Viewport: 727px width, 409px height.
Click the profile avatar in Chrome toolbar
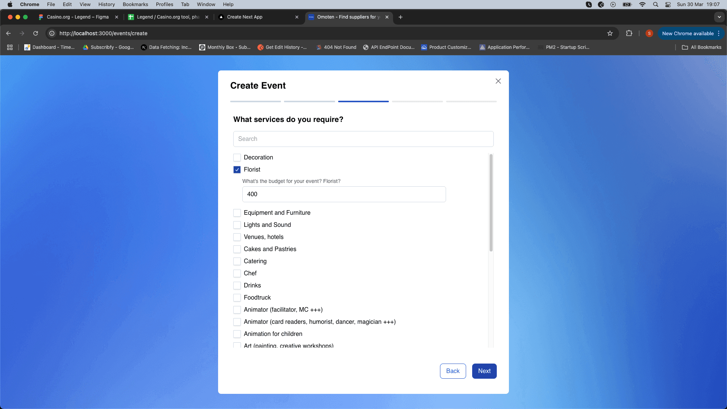[x=649, y=33]
